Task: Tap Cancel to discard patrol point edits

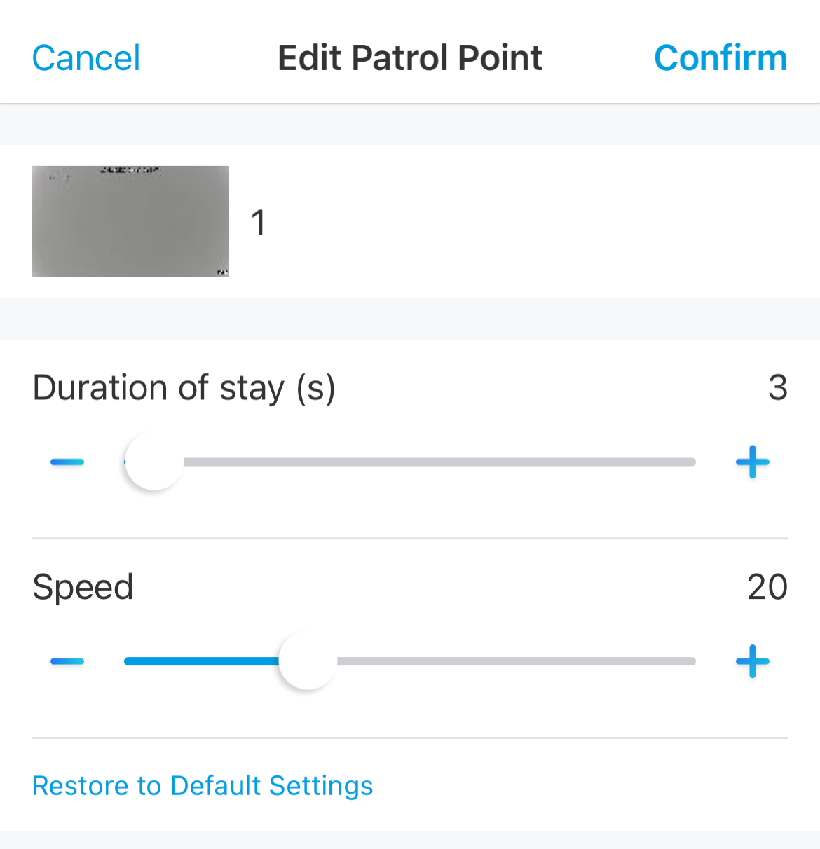Action: tap(86, 58)
